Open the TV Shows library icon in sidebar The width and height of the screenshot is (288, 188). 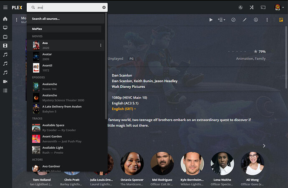pos(5,37)
